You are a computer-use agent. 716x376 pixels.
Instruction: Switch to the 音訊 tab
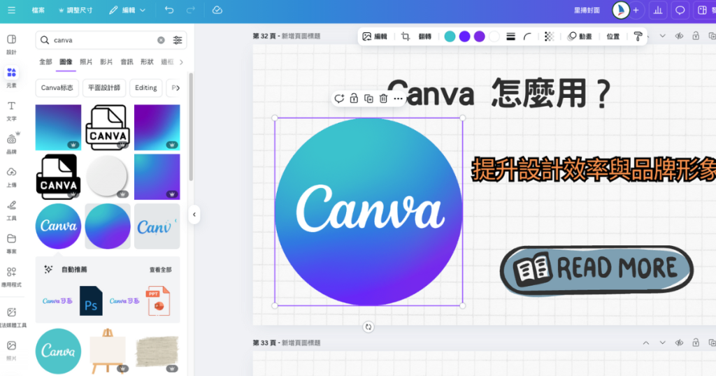pos(127,62)
